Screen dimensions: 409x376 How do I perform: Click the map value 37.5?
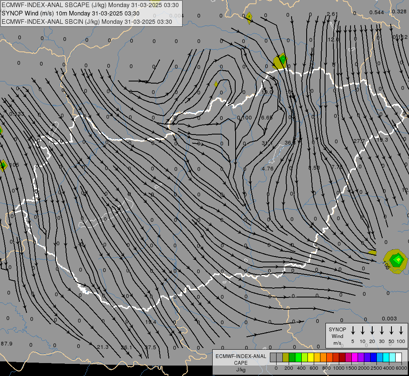tap(150, 347)
